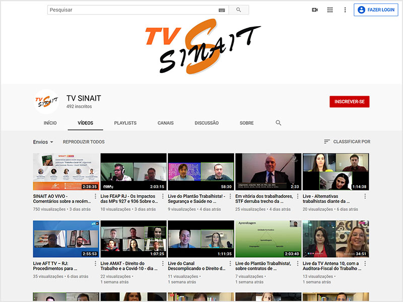The width and height of the screenshot is (403, 302).
Task: Open Em vitória dos trabalhadores video title
Action: click(264, 199)
